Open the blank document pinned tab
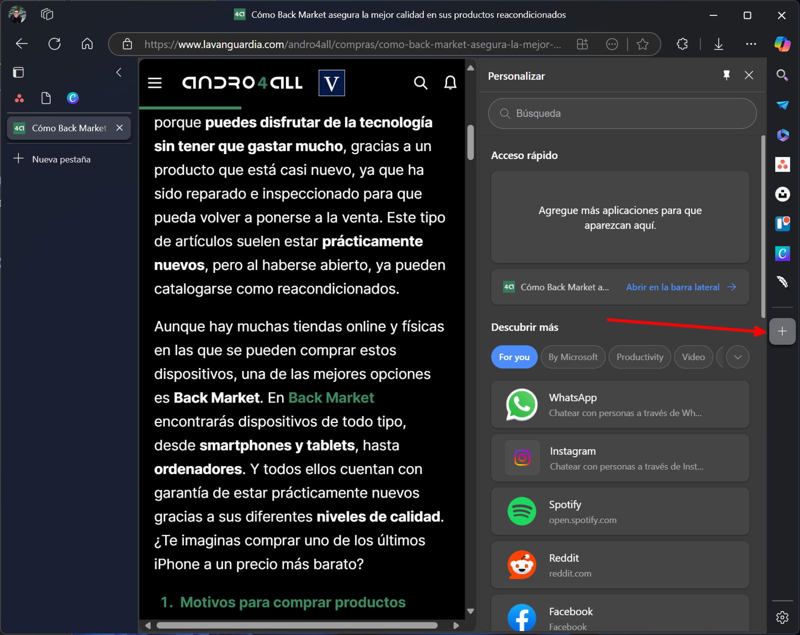The height and width of the screenshot is (635, 800). [x=46, y=98]
